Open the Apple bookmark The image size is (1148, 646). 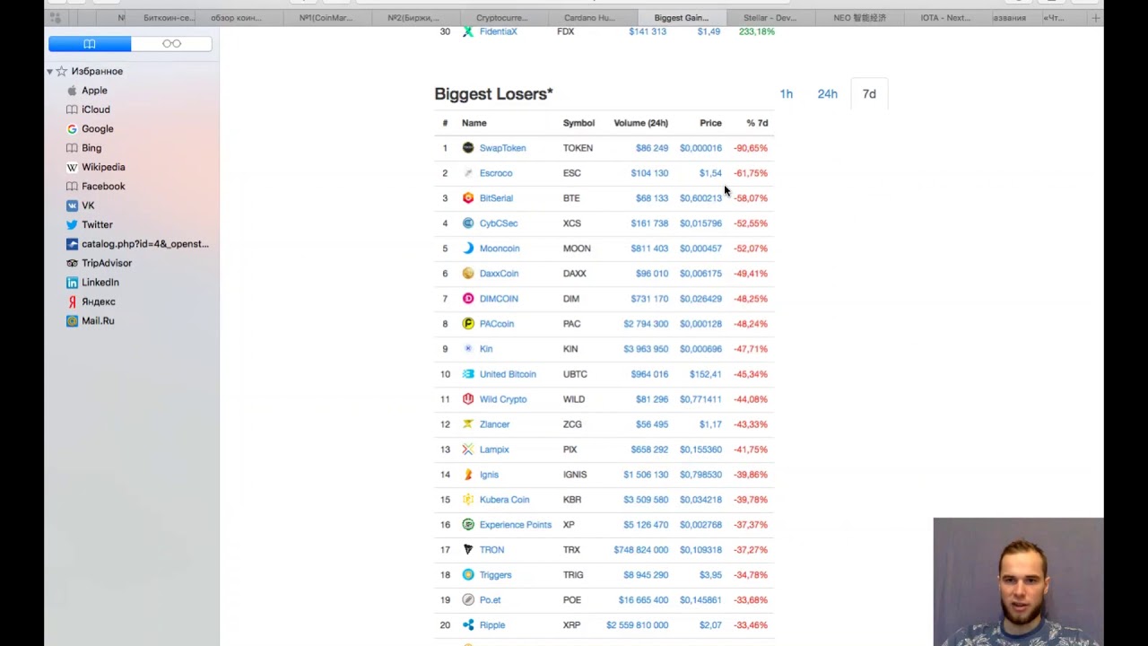tap(94, 91)
